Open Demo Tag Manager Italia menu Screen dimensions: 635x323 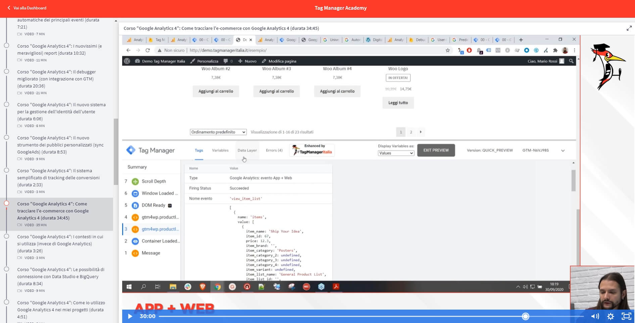tap(160, 61)
